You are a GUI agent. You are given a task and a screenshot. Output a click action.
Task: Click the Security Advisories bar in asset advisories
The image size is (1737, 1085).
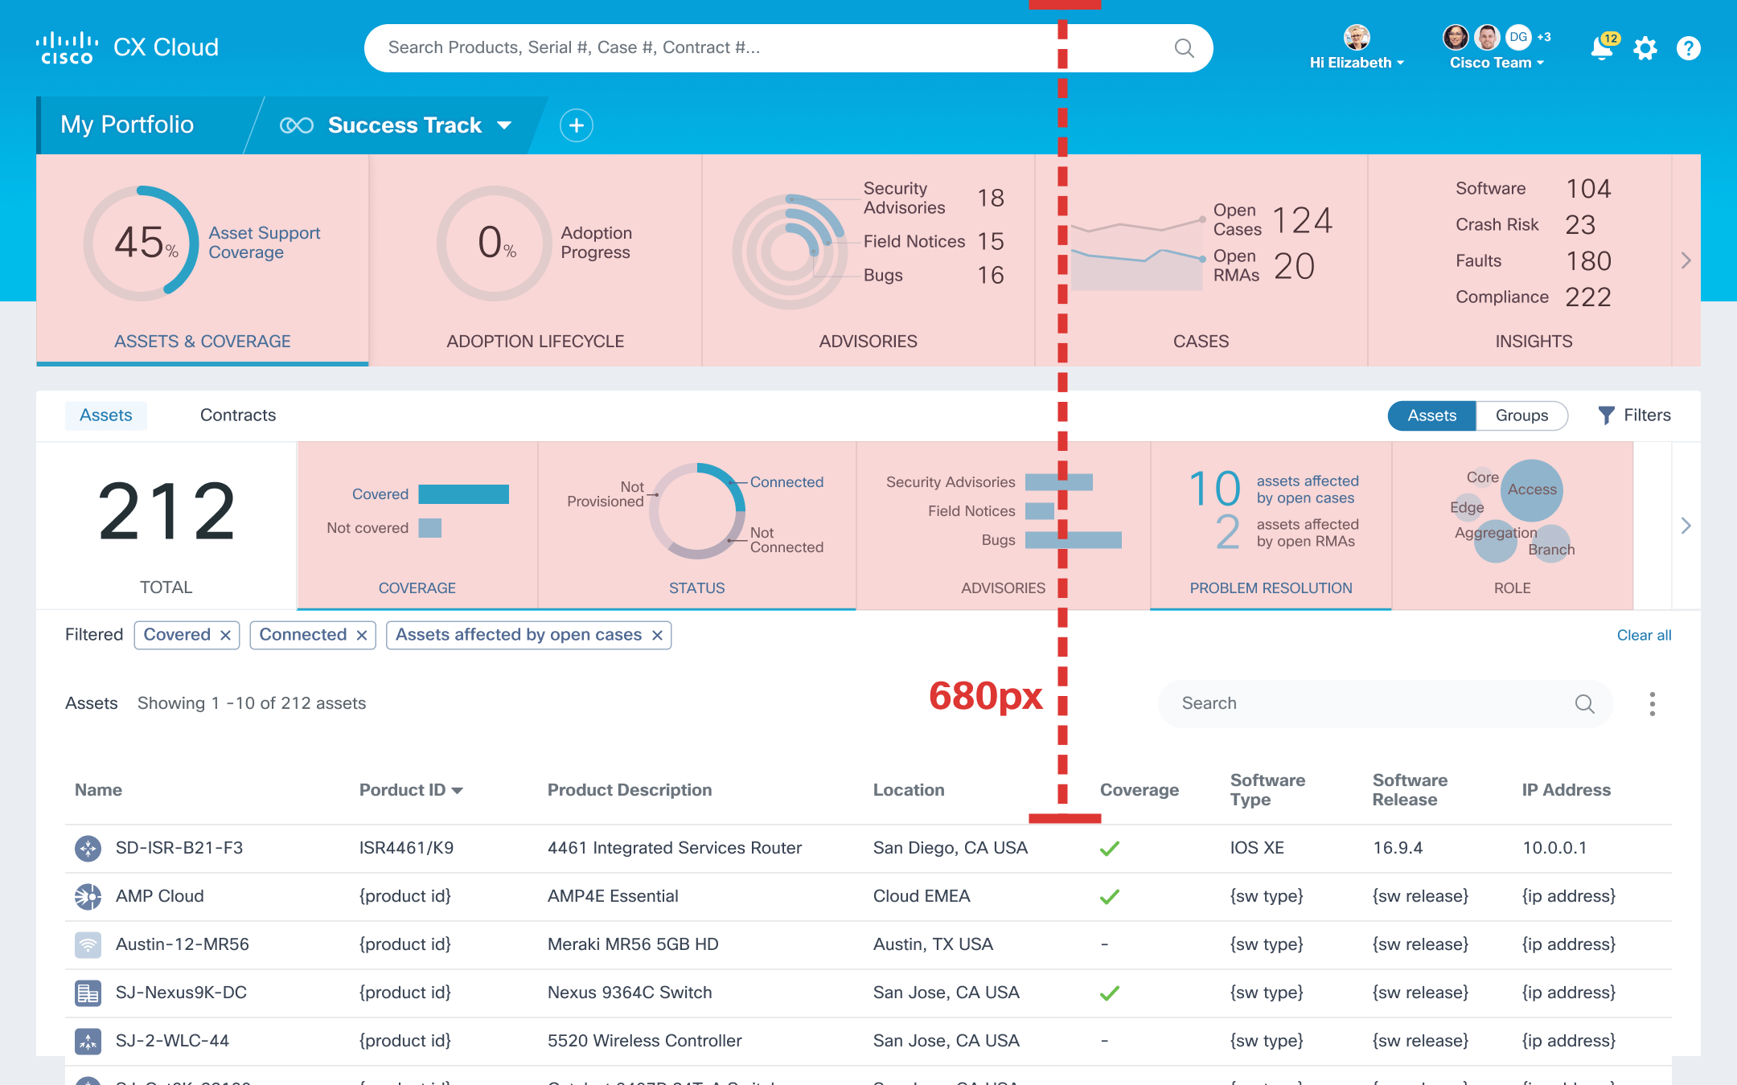pyautogui.click(x=1059, y=482)
